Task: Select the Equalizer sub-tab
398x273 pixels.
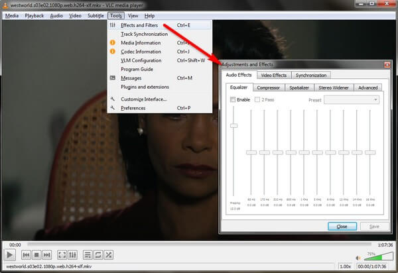Action: [x=239, y=87]
